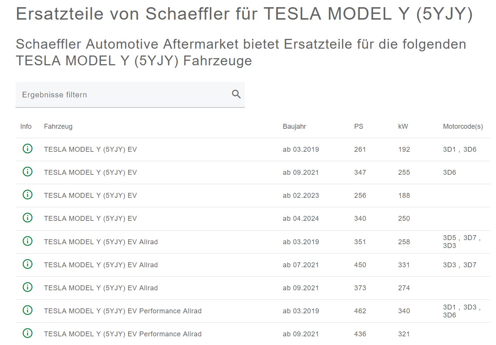Click the search magnifier icon
This screenshot has height=345, width=496.
[x=236, y=93]
